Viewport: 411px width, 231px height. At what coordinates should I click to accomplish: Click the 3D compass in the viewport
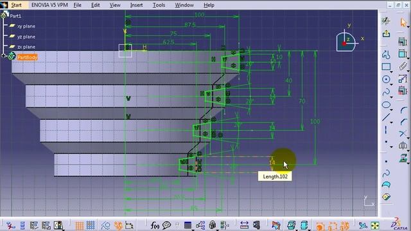point(347,40)
